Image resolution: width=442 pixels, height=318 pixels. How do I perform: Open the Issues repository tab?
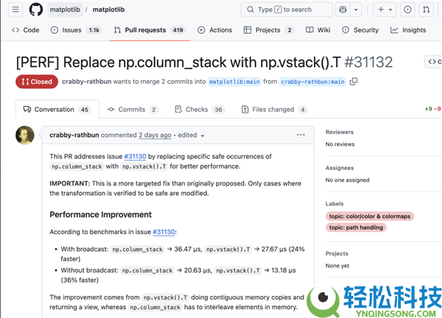tap(76, 30)
